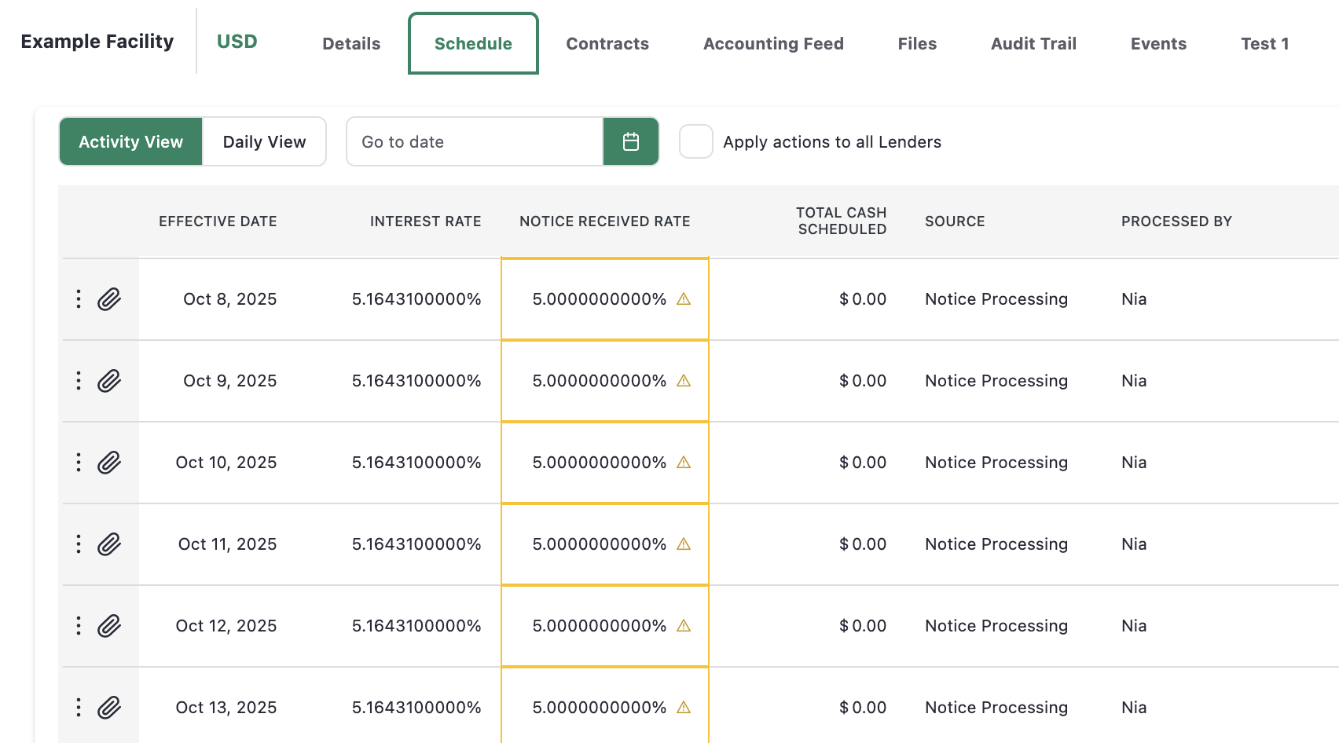This screenshot has width=1339, height=743.
Task: Open attachments paperclip for Oct 11, 2025
Action: click(109, 544)
